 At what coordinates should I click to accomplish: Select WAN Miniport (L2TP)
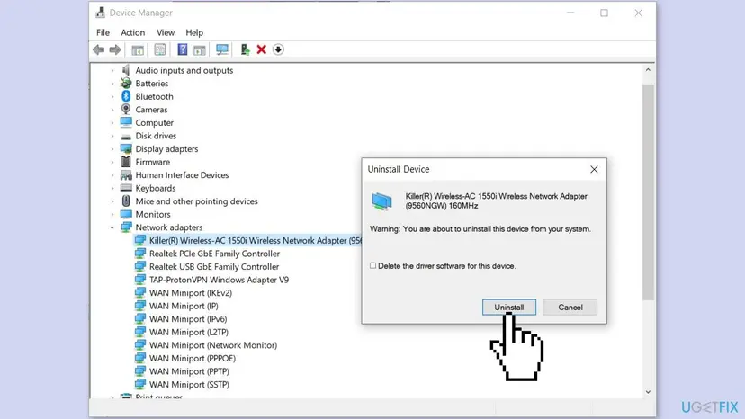click(x=189, y=332)
